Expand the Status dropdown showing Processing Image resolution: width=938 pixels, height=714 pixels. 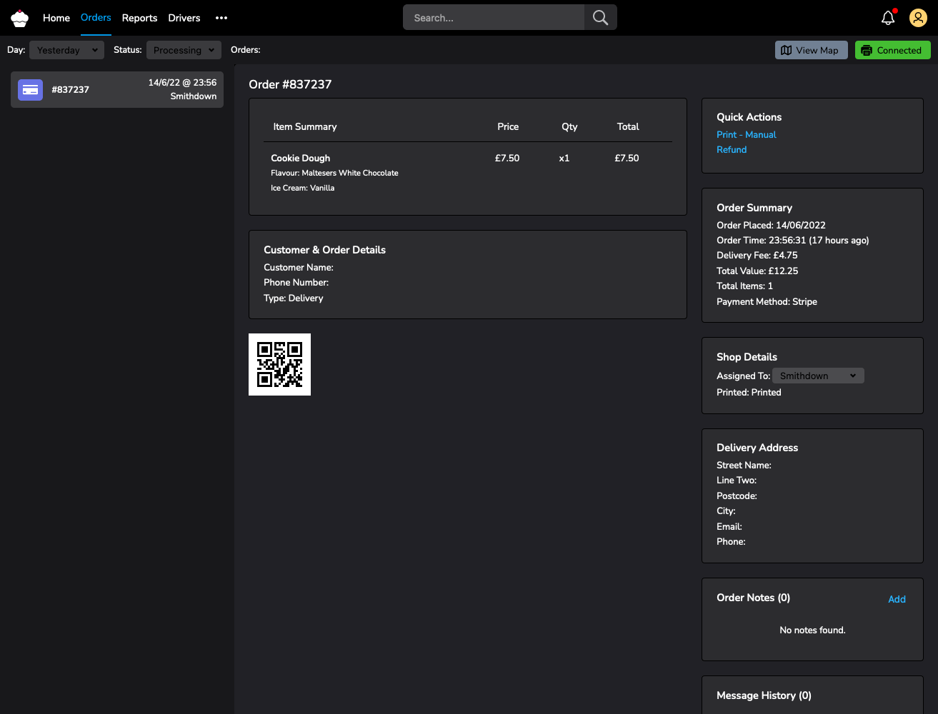(x=184, y=50)
